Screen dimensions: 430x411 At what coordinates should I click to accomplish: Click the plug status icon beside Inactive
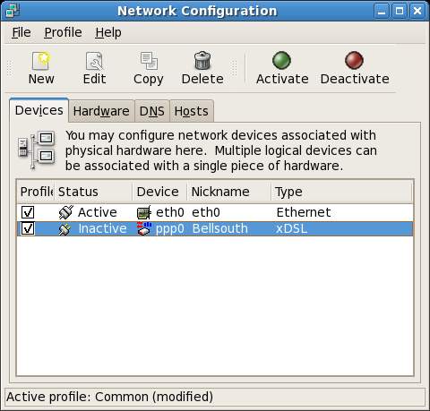[x=65, y=229]
